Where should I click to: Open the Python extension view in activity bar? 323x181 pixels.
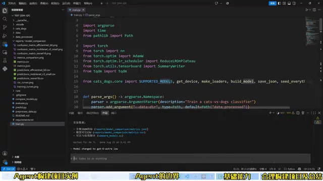point(5,69)
